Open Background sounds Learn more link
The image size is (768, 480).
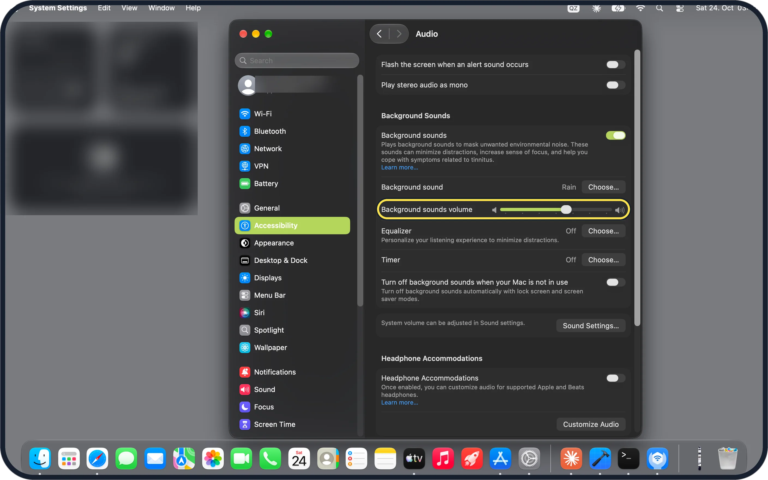400,167
